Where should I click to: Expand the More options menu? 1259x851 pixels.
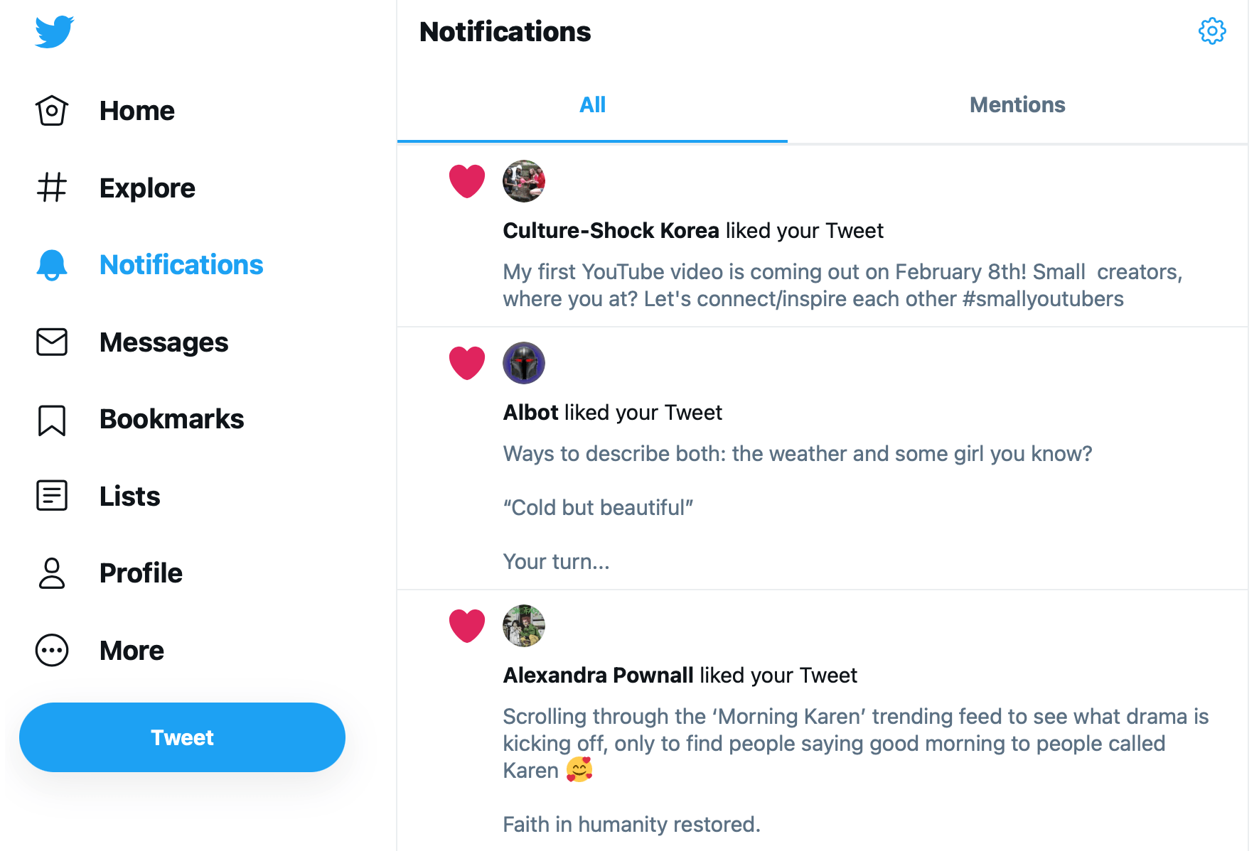(x=52, y=651)
